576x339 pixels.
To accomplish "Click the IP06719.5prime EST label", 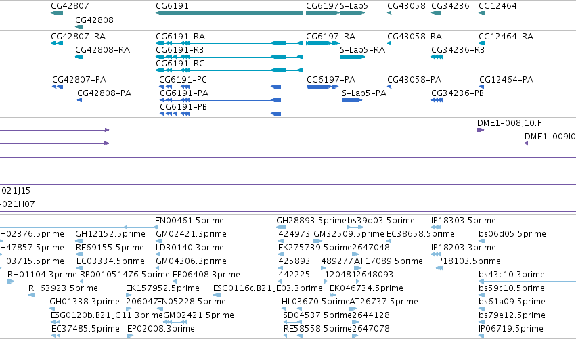I will pos(511,329).
